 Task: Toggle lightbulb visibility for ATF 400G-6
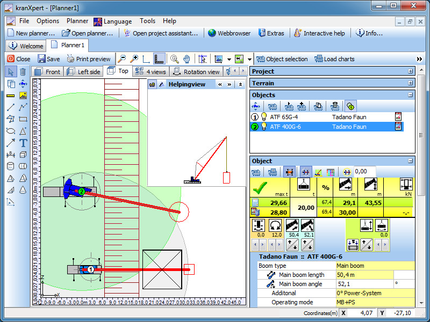point(264,127)
